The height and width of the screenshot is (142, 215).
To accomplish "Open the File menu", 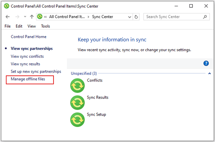I will coord(7,26).
